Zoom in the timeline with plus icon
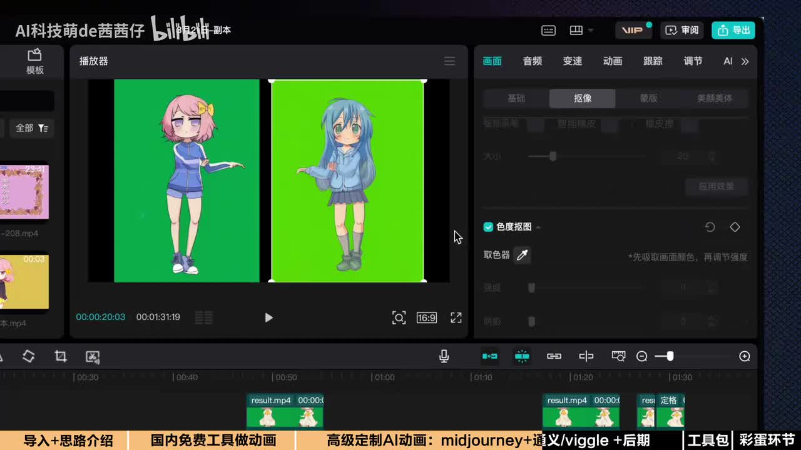Screen dimensions: 801x450 click(x=744, y=356)
